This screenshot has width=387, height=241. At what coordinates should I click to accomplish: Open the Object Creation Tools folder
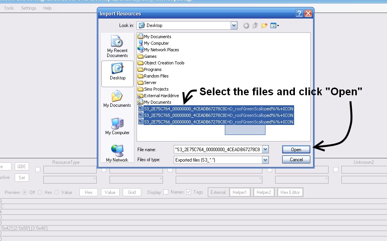pyautogui.click(x=164, y=63)
